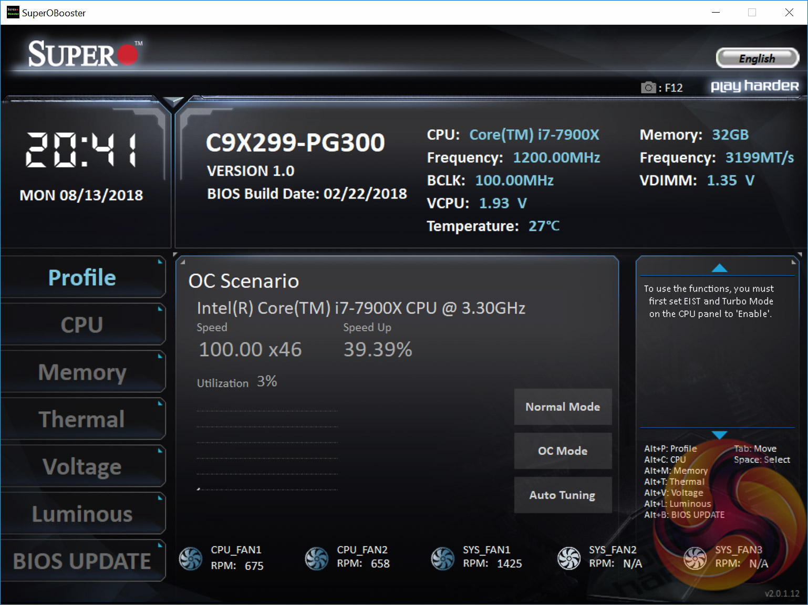Click the CPU_FAN2 fan icon
The width and height of the screenshot is (808, 605).
coord(317,558)
